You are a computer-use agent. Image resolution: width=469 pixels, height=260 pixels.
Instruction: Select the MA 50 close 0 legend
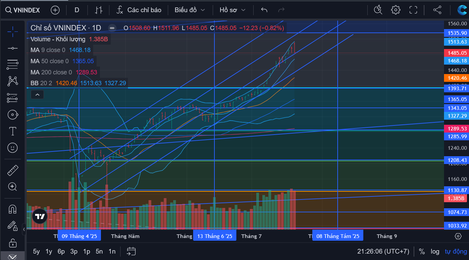pos(49,61)
